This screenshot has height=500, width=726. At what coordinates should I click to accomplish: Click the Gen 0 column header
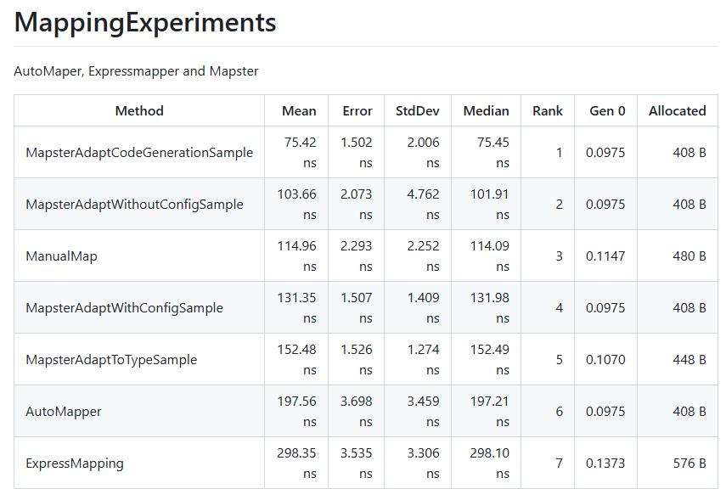pyautogui.click(x=606, y=111)
